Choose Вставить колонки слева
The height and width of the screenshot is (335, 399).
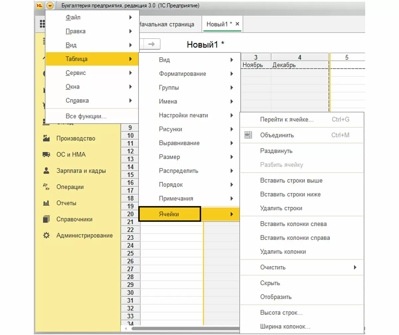click(302, 224)
